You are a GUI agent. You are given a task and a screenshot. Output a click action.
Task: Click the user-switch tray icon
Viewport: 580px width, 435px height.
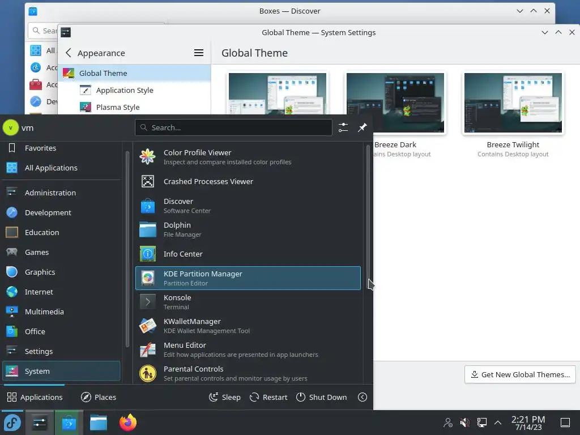pos(448,422)
